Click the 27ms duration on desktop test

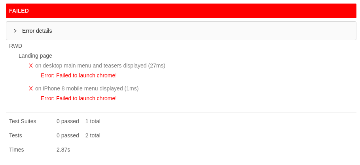(157, 66)
